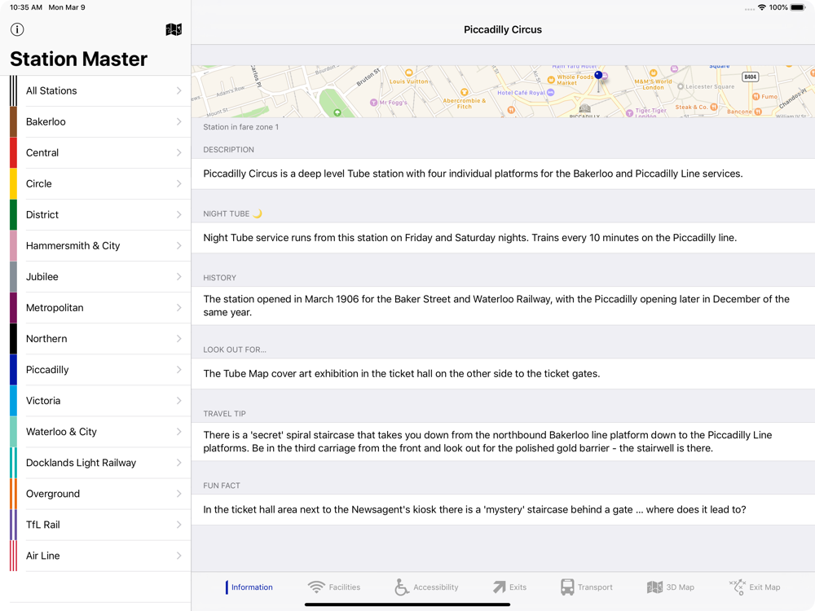The height and width of the screenshot is (611, 815).
Task: Select the Information tab
Action: tap(249, 587)
